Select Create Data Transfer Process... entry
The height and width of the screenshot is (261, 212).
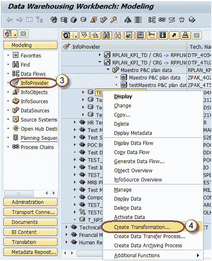[150, 236]
